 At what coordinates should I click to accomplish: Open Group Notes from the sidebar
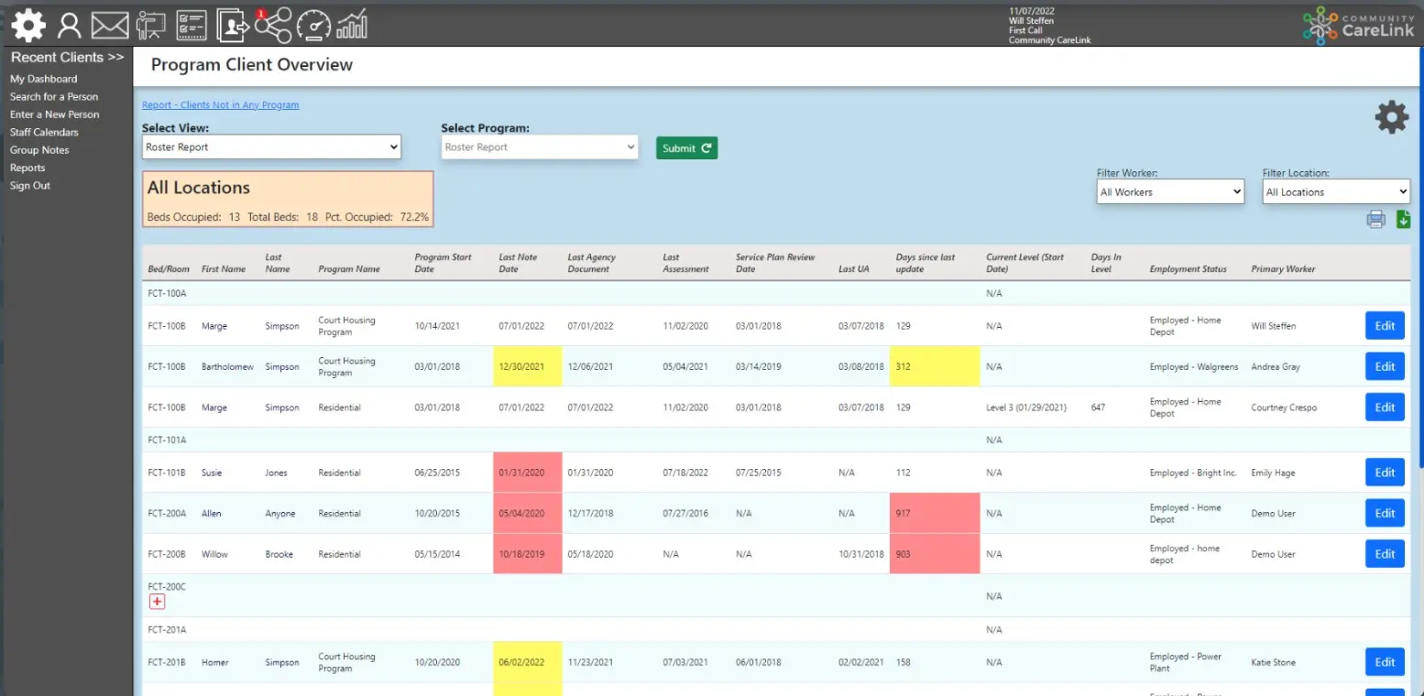tap(38, 149)
